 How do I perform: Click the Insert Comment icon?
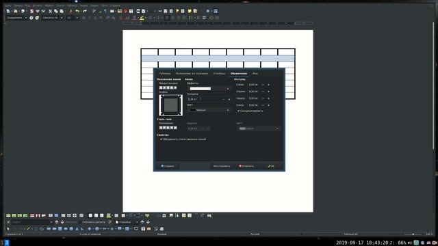point(190,11)
